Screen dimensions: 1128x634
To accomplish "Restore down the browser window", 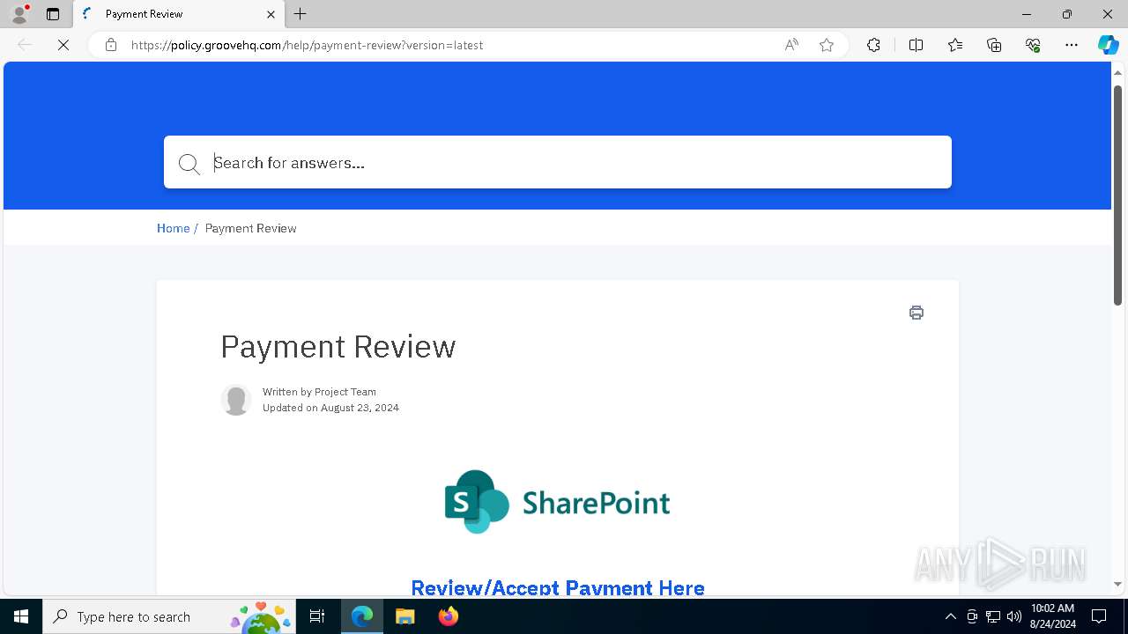I will tap(1067, 14).
